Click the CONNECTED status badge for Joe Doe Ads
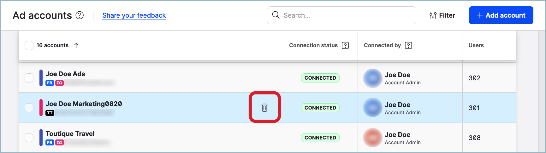 coord(320,78)
